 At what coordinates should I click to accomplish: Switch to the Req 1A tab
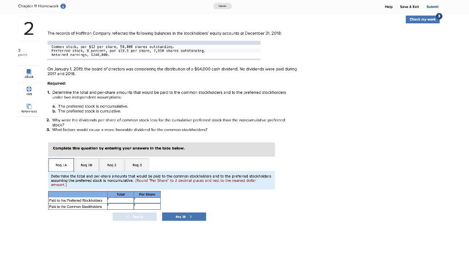(61, 165)
